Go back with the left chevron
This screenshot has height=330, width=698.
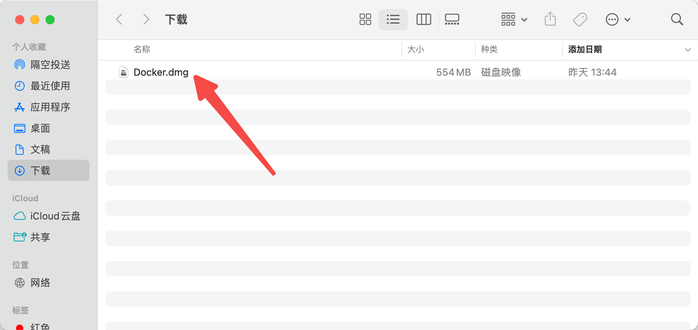(119, 20)
